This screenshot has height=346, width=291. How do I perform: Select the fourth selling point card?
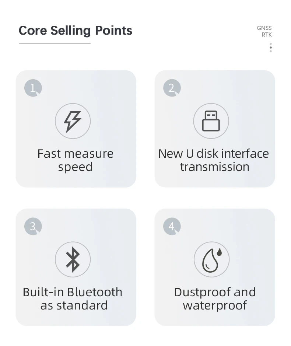[x=215, y=267]
